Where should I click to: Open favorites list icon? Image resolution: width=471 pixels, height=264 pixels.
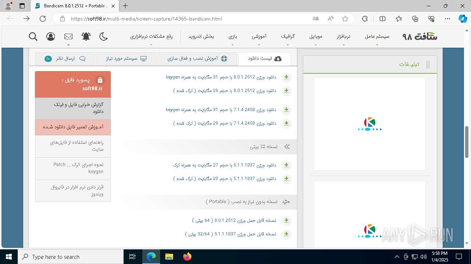(399, 19)
